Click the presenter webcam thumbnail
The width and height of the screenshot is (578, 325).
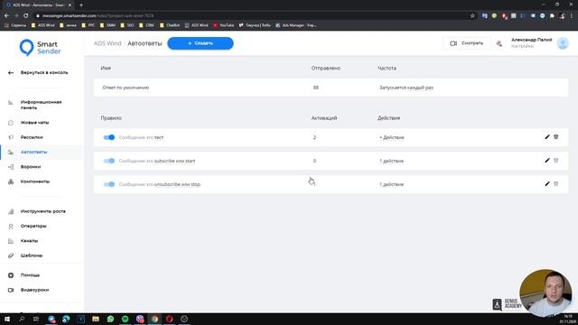[545, 292]
